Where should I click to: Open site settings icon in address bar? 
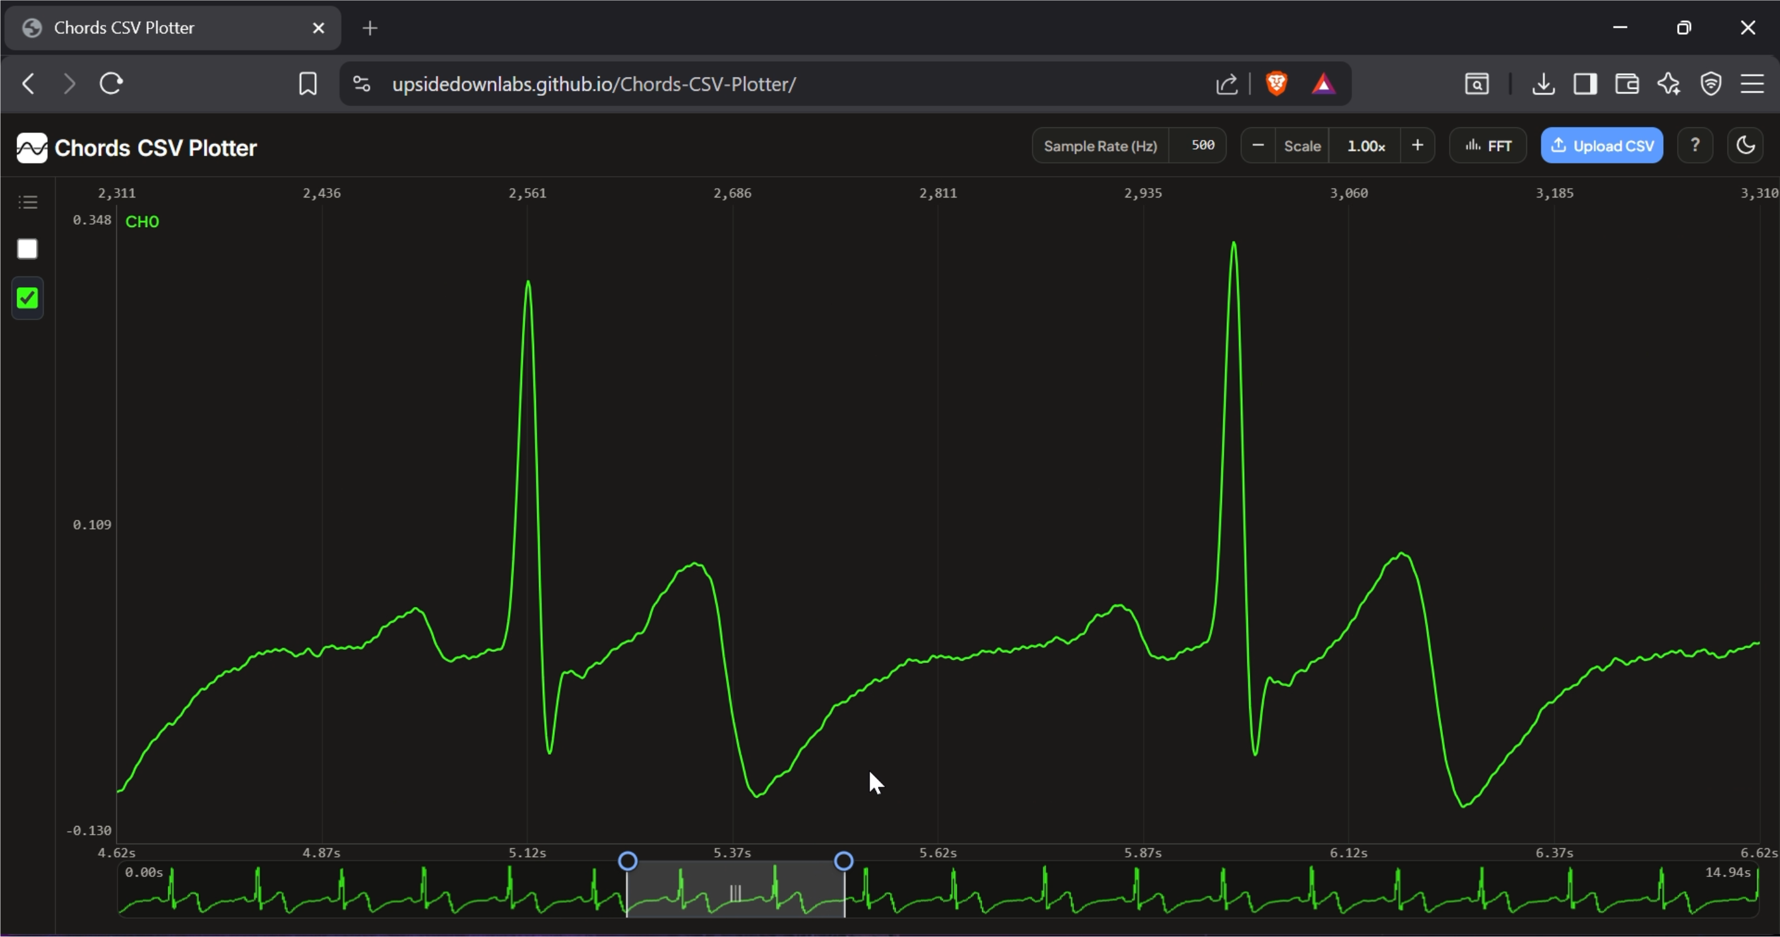[x=362, y=85]
